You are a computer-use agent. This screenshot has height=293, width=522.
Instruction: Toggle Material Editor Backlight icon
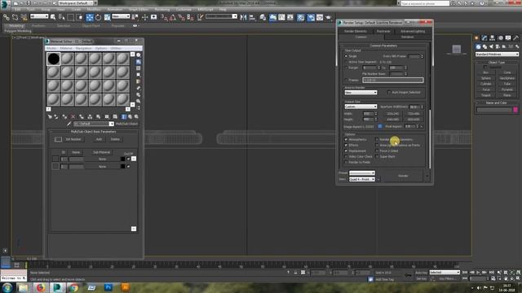(x=139, y=62)
